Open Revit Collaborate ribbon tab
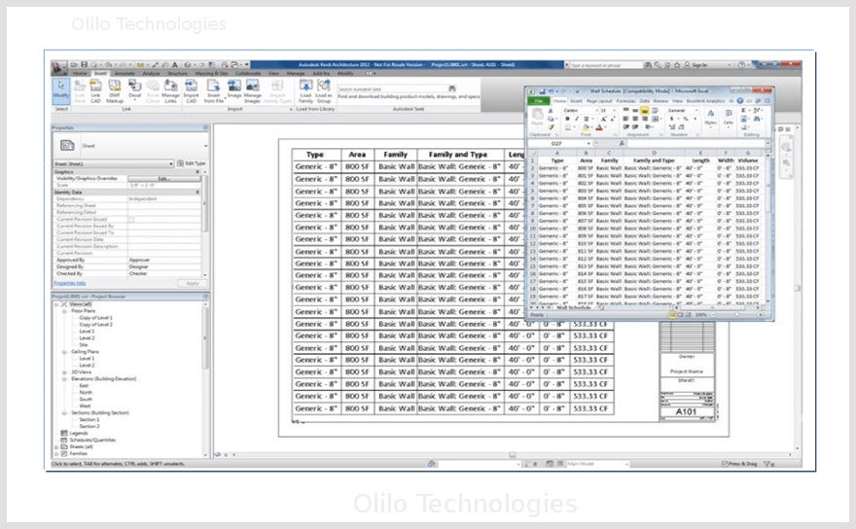Viewport: 856px width, 529px height. pos(248,73)
